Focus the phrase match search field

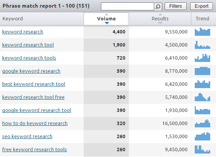(128, 6)
